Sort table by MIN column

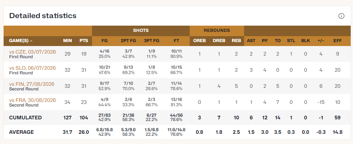(x=68, y=41)
